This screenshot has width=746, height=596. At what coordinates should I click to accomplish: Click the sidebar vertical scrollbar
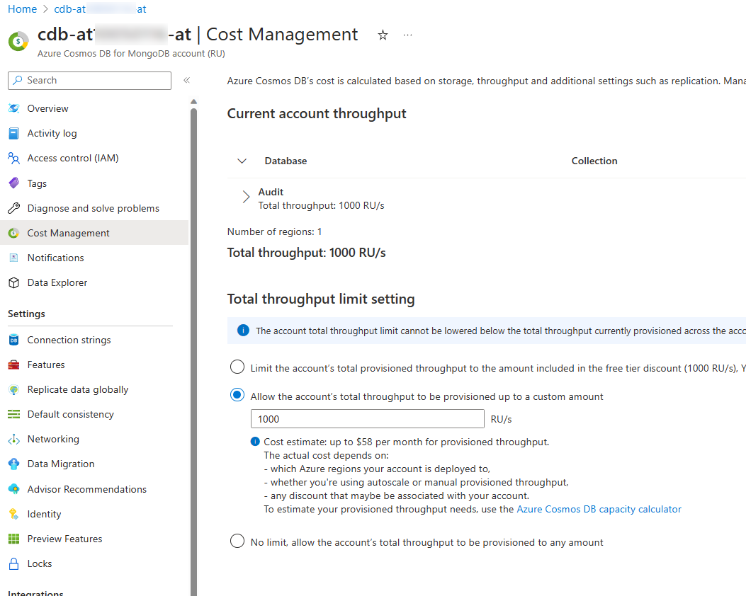point(193,352)
